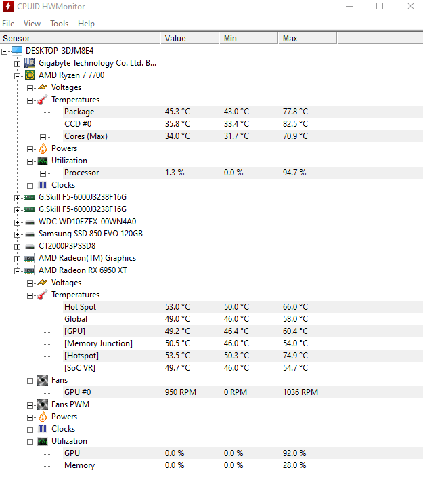The height and width of the screenshot is (479, 423).
Task: Expand the Gigabyte Technology motherboard node
Action: [18, 63]
